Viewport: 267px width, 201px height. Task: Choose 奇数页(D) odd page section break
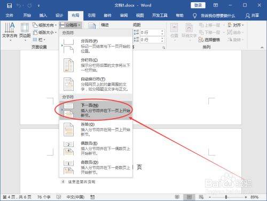[96, 167]
